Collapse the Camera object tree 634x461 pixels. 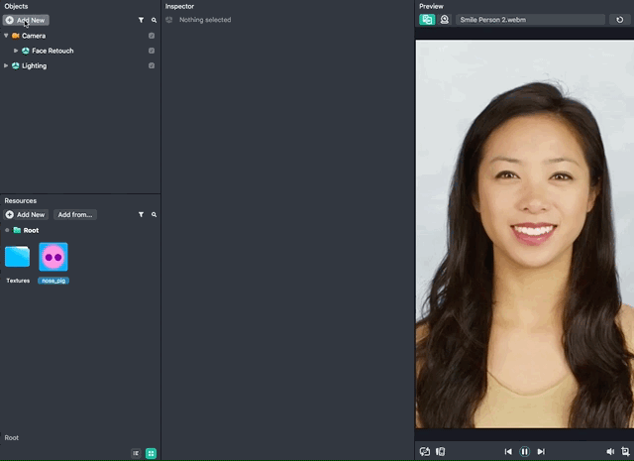(x=6, y=36)
